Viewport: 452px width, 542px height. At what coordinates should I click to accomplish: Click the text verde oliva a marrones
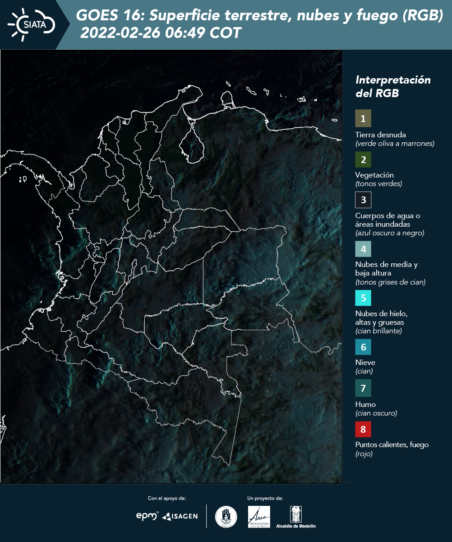pyautogui.click(x=395, y=144)
